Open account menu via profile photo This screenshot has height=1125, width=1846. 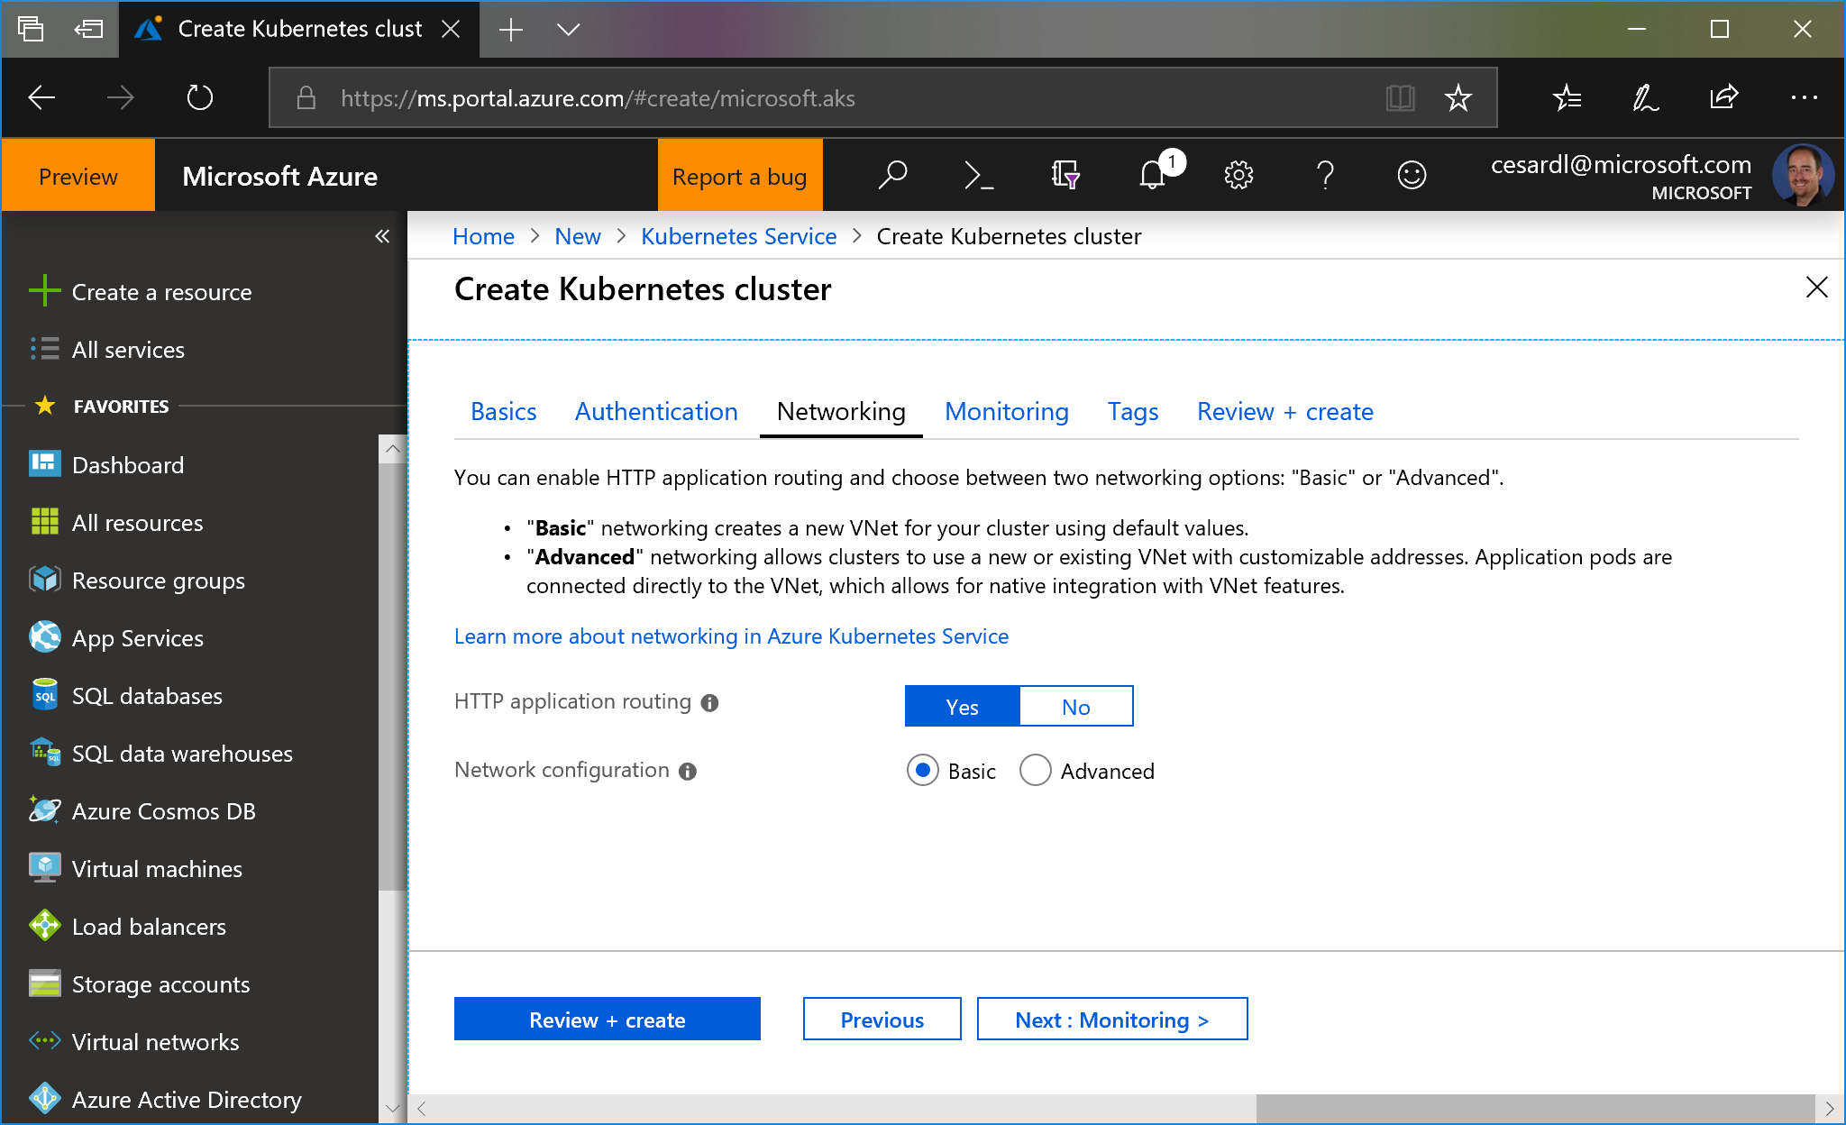pyautogui.click(x=1803, y=175)
